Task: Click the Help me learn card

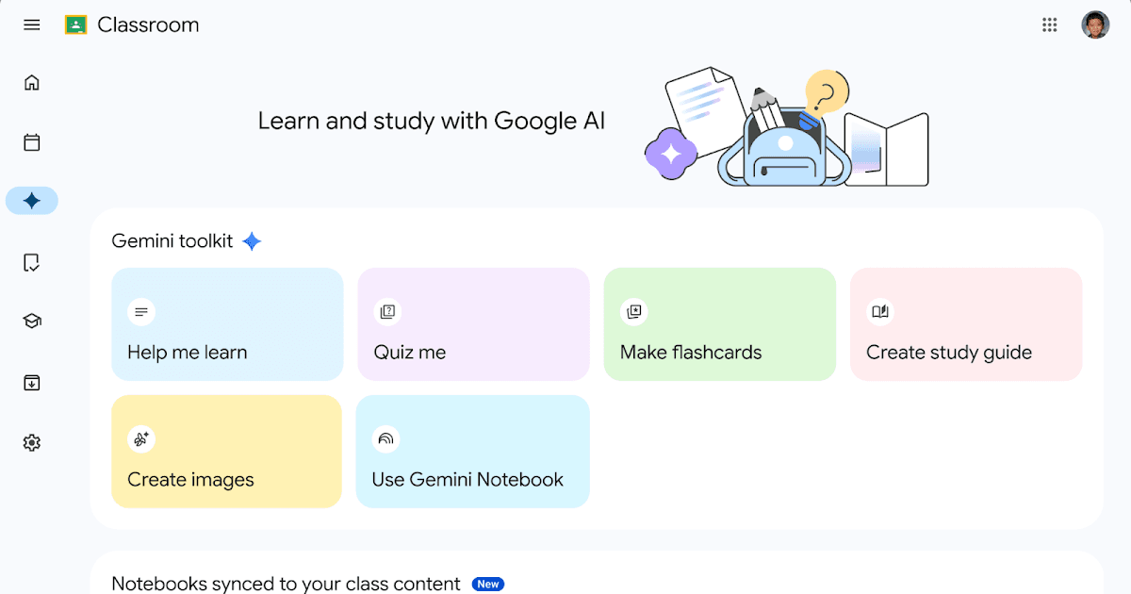Action: (x=227, y=324)
